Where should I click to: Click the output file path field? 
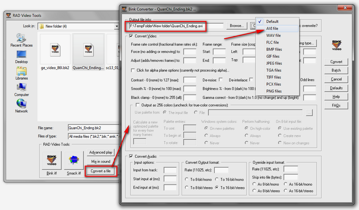(x=176, y=26)
